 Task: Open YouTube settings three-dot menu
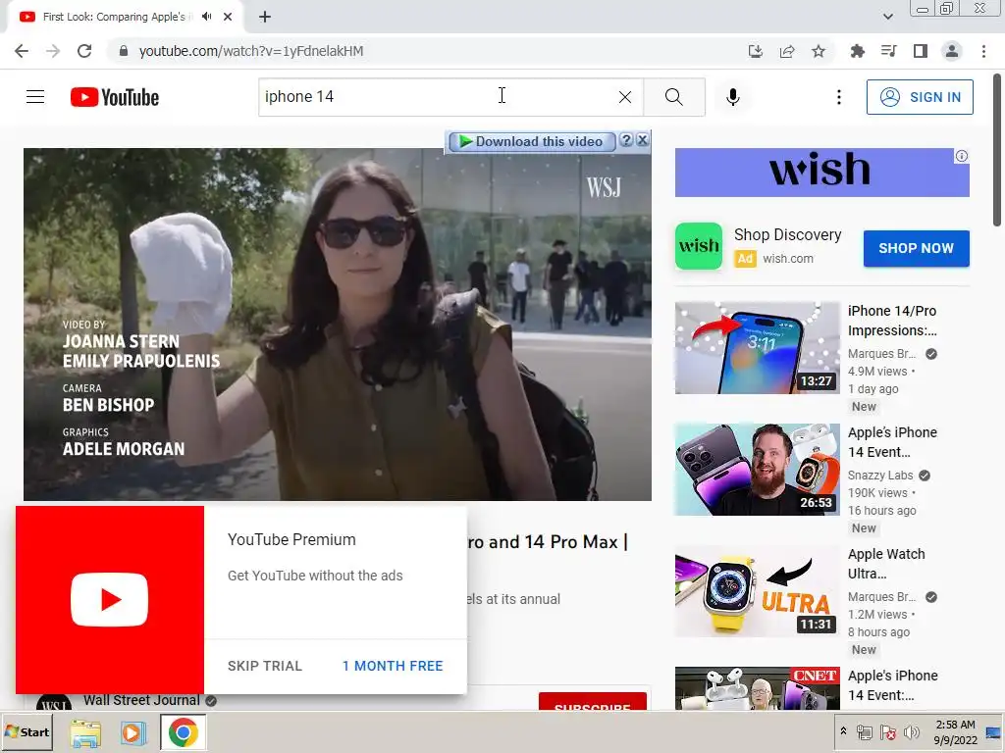(x=838, y=97)
